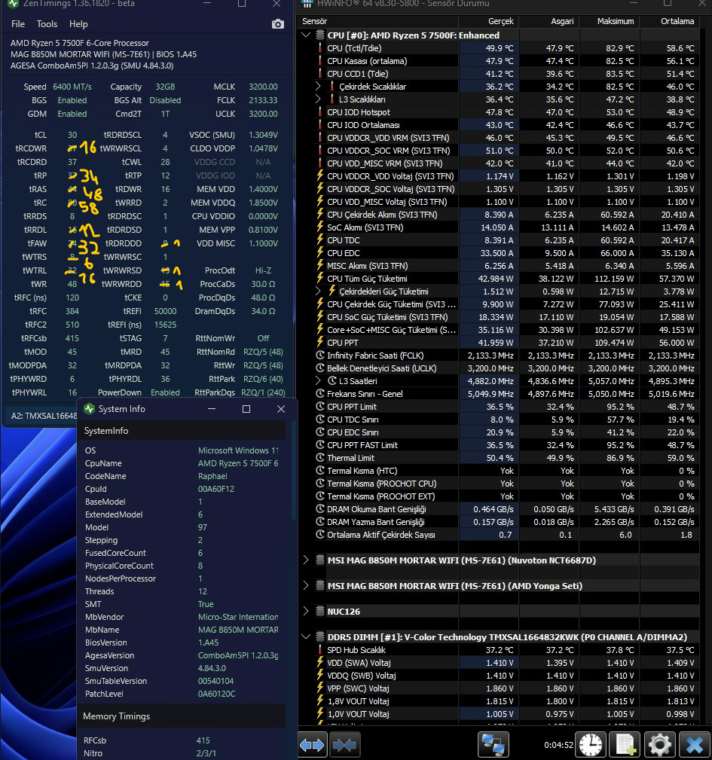The width and height of the screenshot is (712, 760).
Task: Click the collapse-columns inward arrows icon in HWiNFO
Action: click(x=344, y=744)
